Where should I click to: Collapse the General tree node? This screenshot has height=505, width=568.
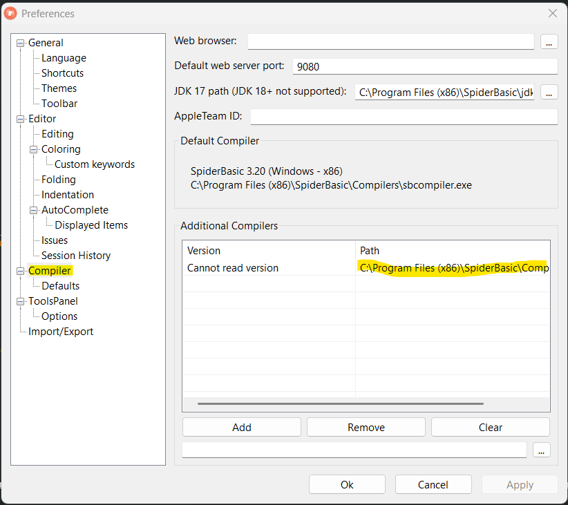[x=21, y=43]
